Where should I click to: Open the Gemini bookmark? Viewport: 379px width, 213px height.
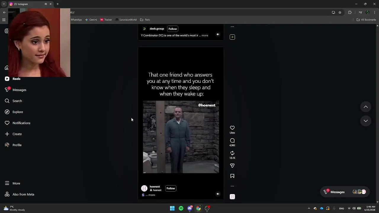coord(91,20)
